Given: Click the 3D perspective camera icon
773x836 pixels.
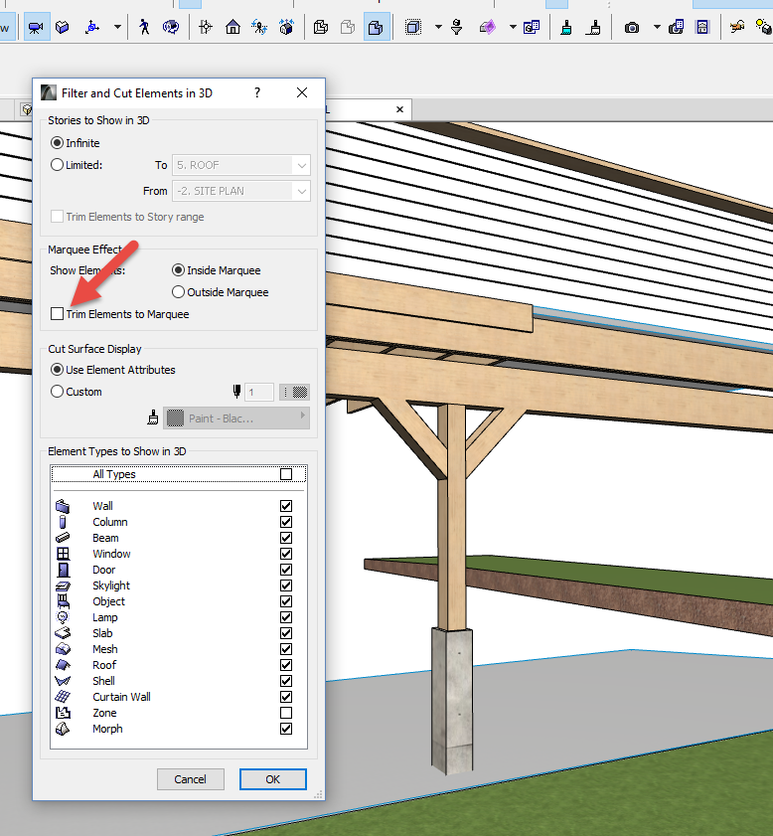Looking at the screenshot, I should click(x=36, y=27).
